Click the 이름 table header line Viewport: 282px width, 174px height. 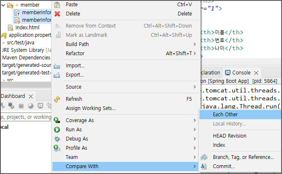tap(222, 33)
